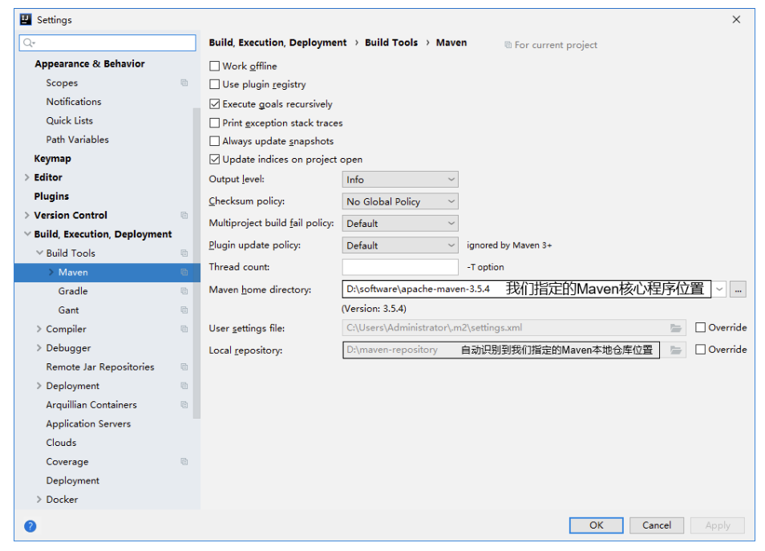
Task: Enable Always update snapshots checkbox
Action: 214,141
